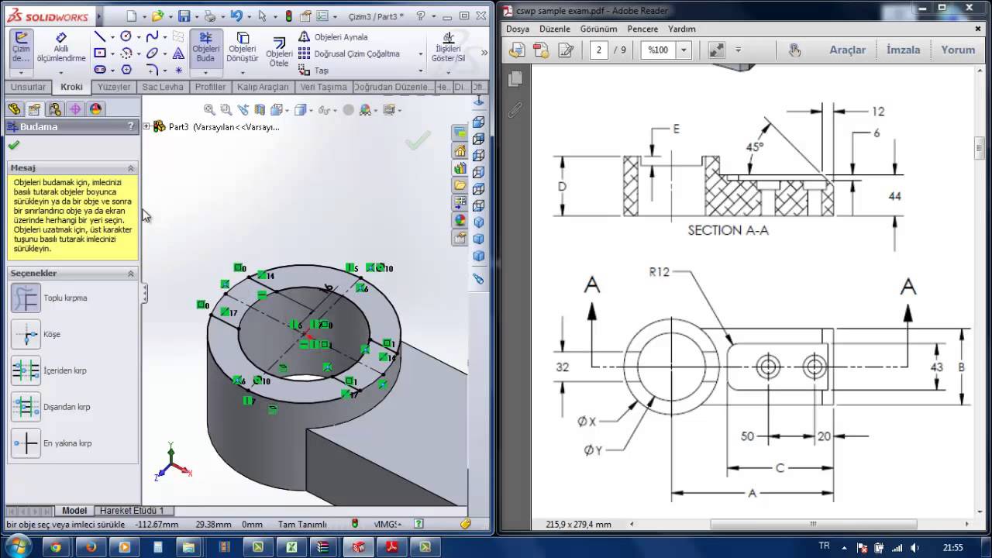
Task: Click the Taşı move entities tool
Action: [314, 70]
